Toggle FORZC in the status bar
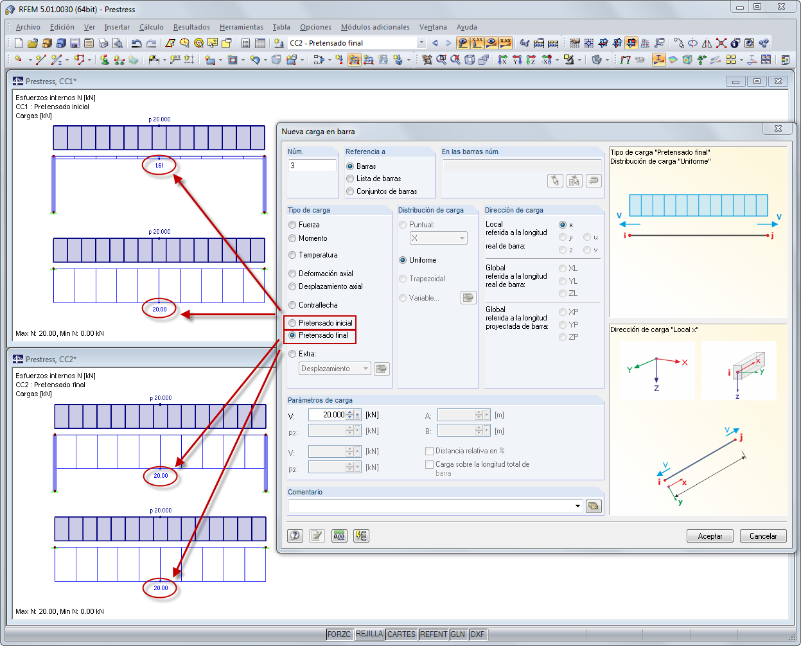 point(339,634)
